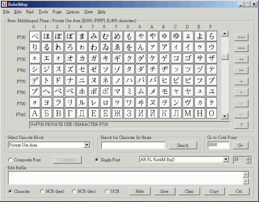Choose the NCR (hex) output format

pyautogui.click(x=42, y=191)
